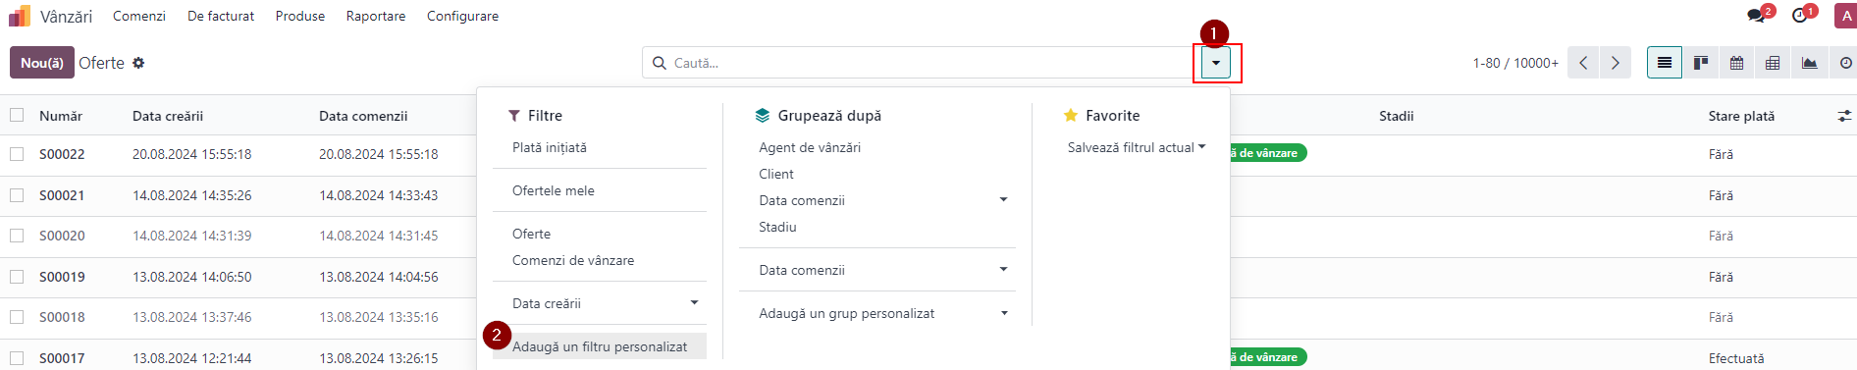Open the Raportare menu
1857x370 pixels.
click(x=376, y=16)
